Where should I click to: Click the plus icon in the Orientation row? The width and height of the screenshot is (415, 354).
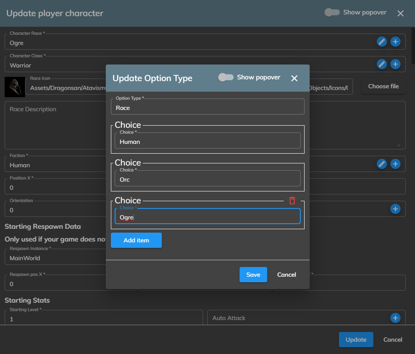point(395,209)
